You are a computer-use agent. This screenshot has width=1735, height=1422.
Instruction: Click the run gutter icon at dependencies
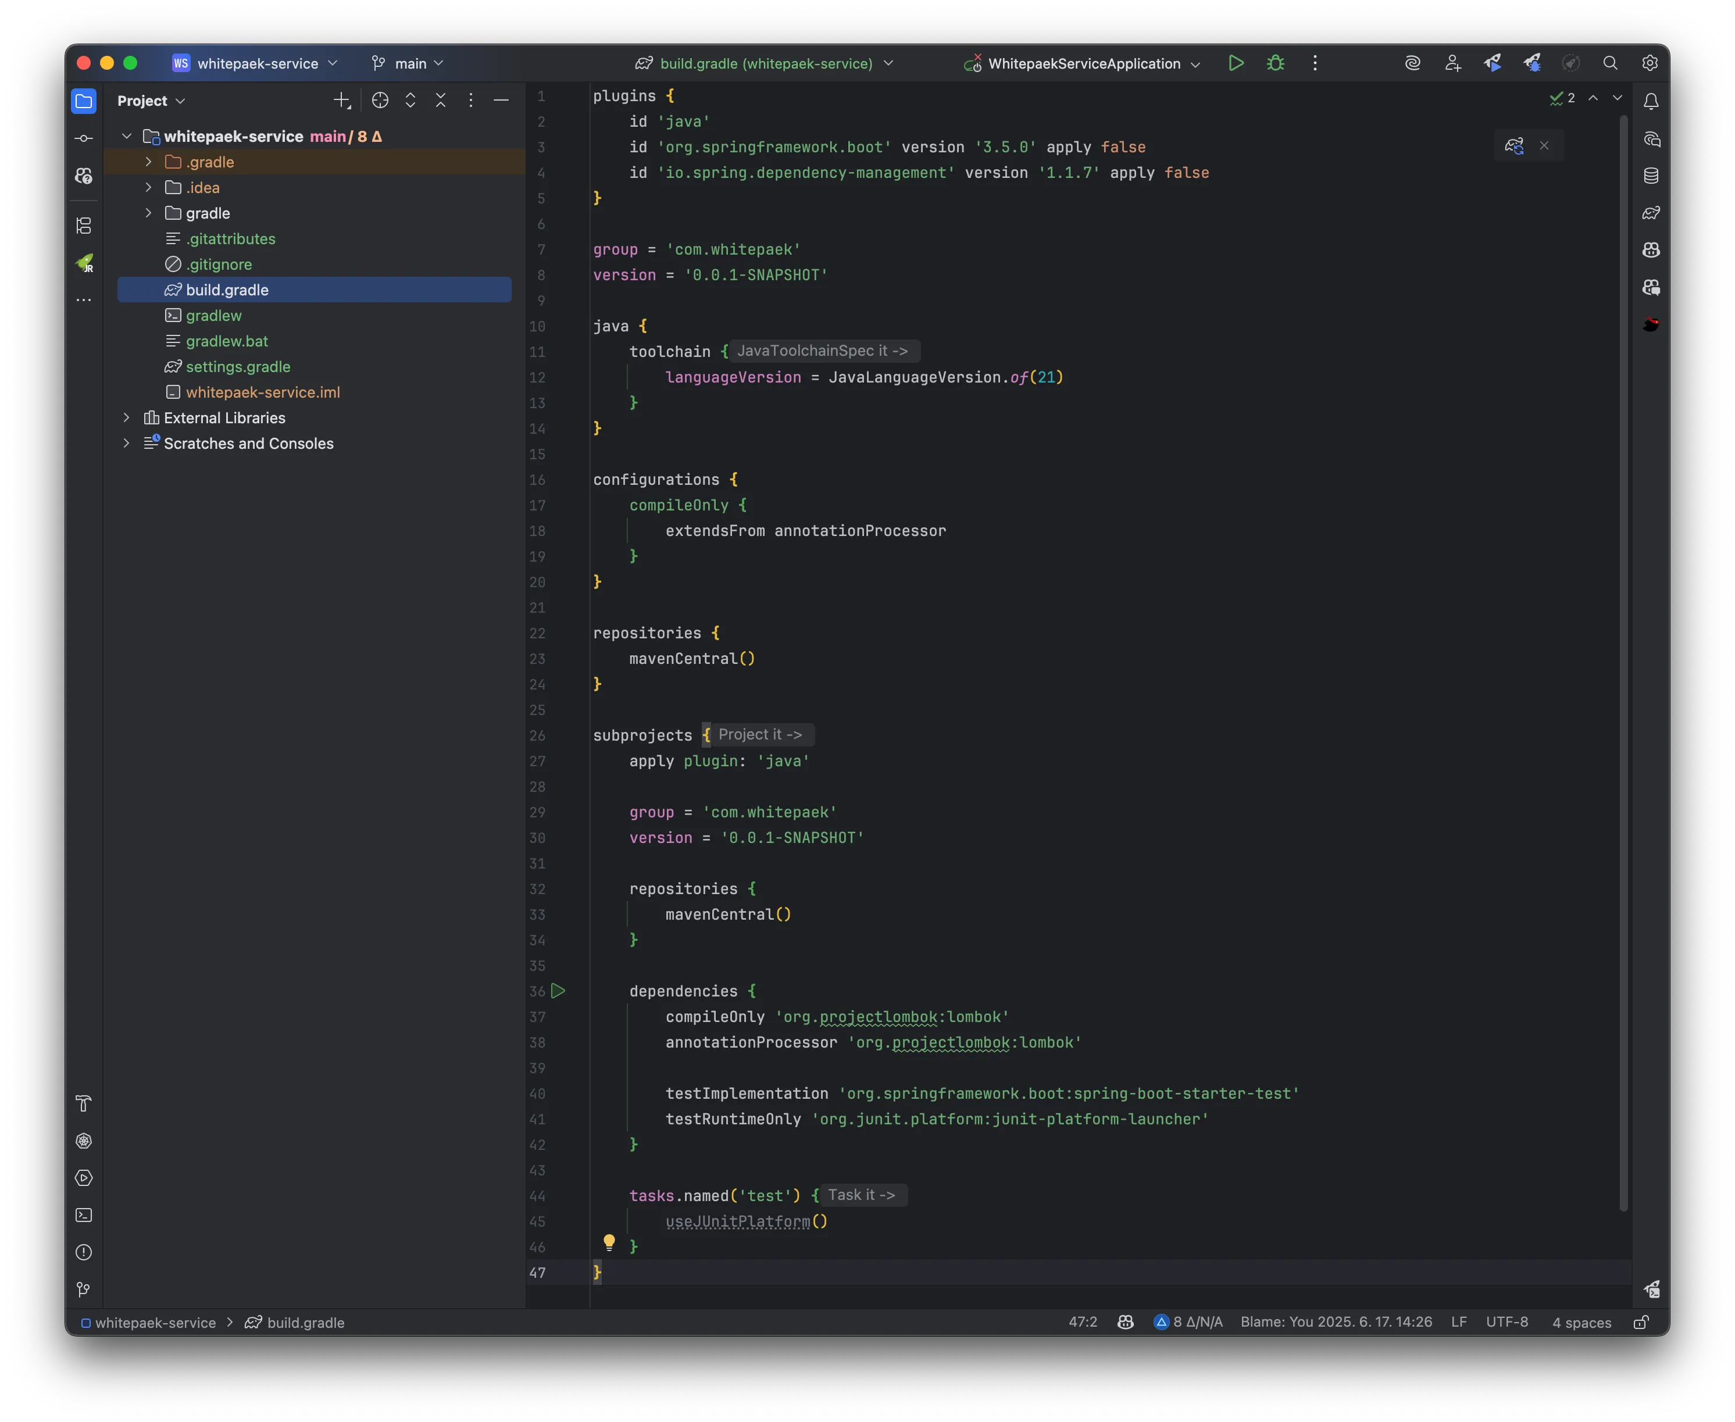coord(558,990)
